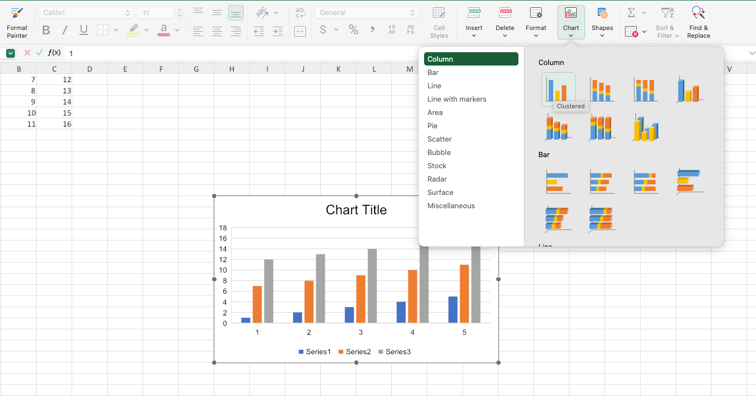The image size is (756, 397).
Task: Click the Chart toolbar button
Action: click(x=571, y=22)
